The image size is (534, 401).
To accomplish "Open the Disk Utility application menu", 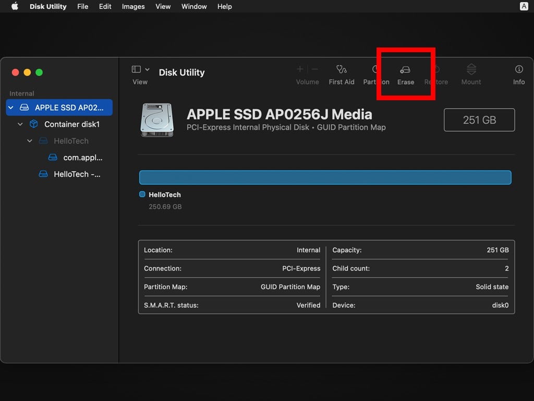I will (x=47, y=6).
